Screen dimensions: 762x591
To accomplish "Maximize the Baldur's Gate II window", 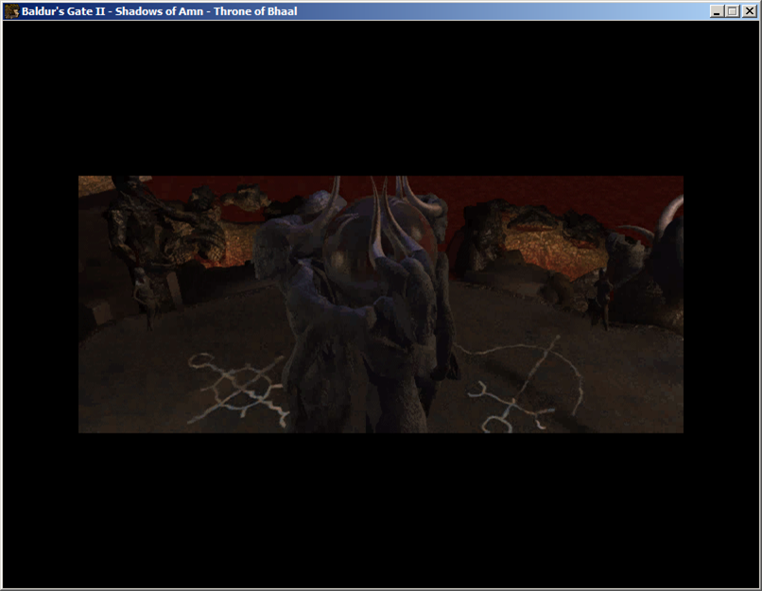I will click(733, 11).
